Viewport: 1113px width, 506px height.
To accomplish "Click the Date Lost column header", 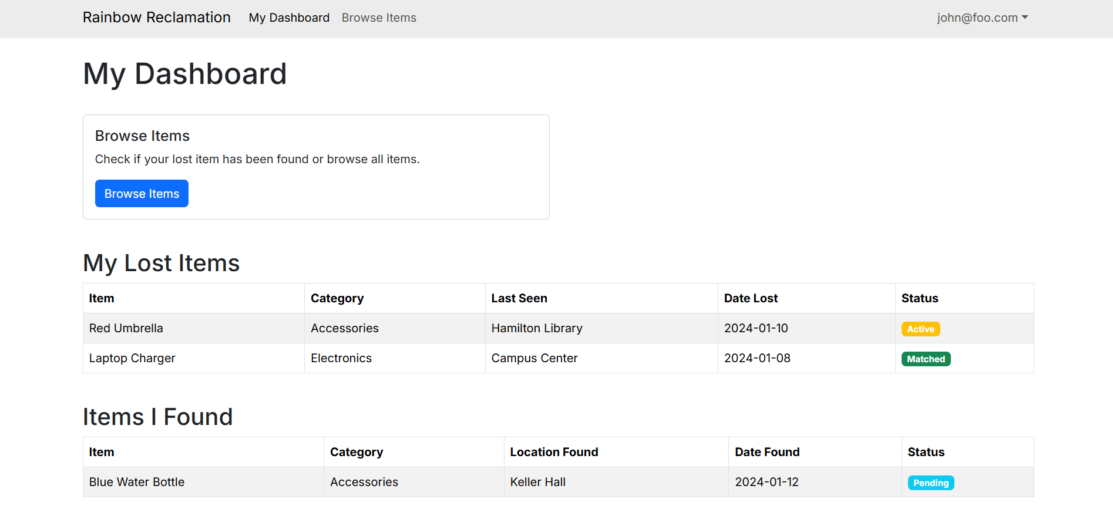I will point(751,298).
